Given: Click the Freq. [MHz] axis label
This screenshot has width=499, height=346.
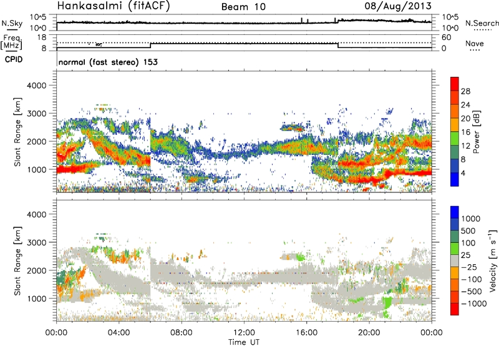Looking at the screenshot, I should point(12,42).
